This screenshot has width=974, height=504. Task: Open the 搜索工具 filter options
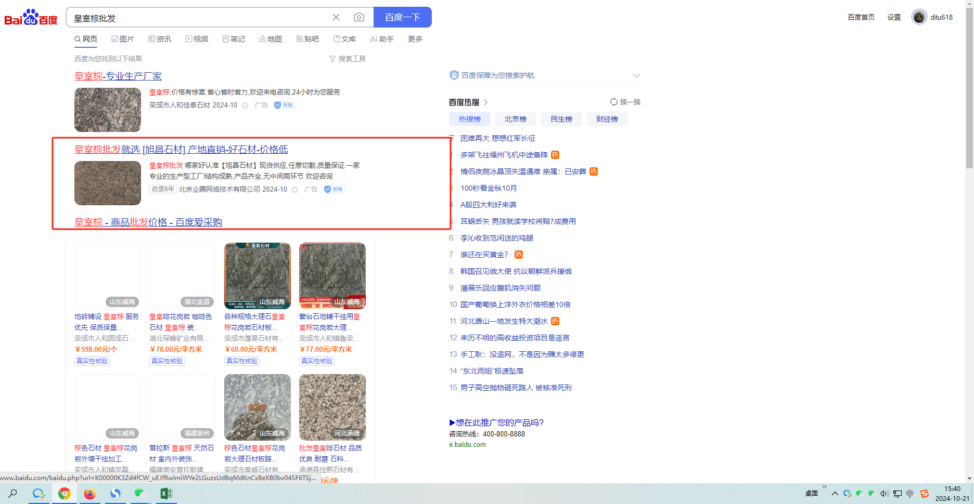coord(348,59)
